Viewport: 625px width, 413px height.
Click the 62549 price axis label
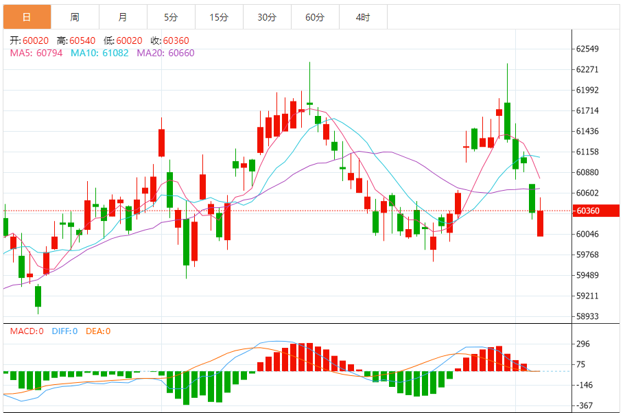587,49
